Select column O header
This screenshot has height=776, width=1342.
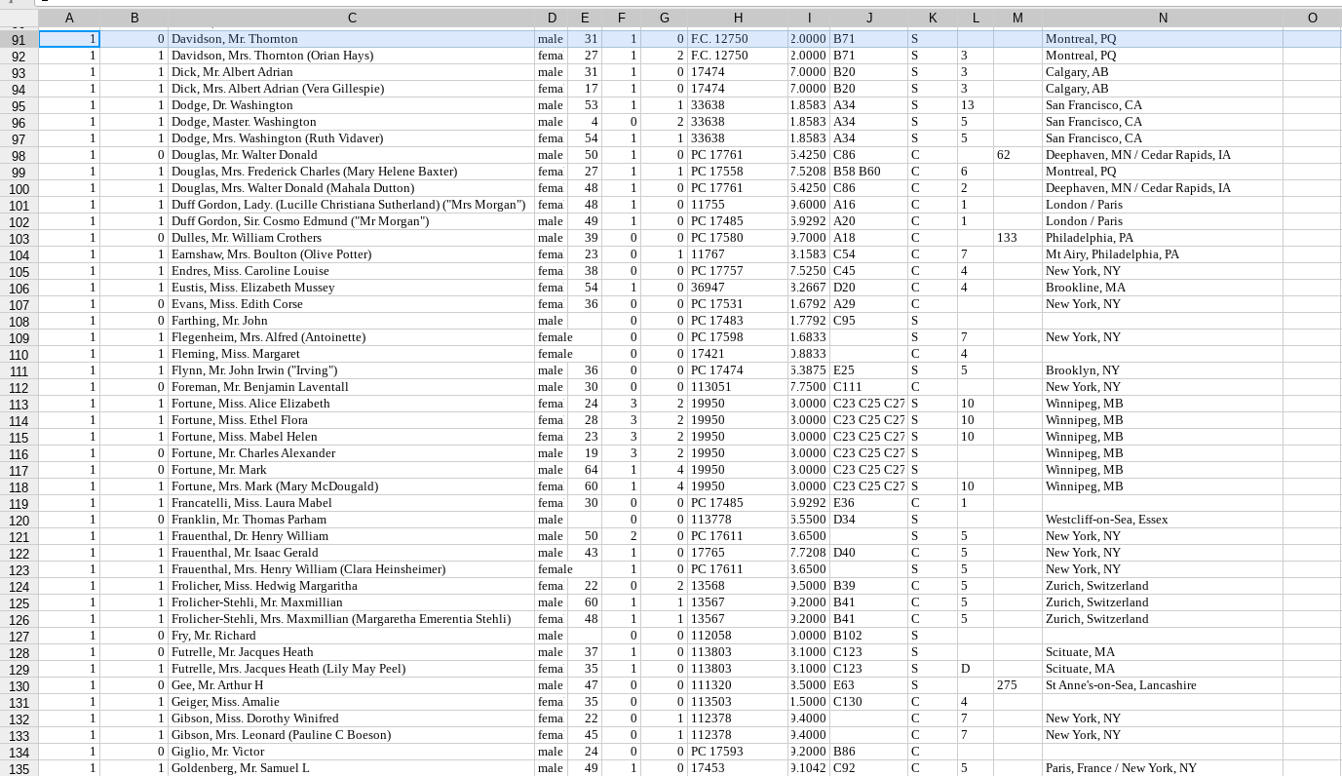click(1312, 19)
